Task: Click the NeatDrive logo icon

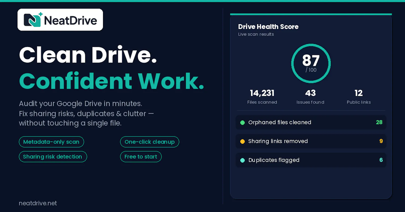Action: point(33,20)
